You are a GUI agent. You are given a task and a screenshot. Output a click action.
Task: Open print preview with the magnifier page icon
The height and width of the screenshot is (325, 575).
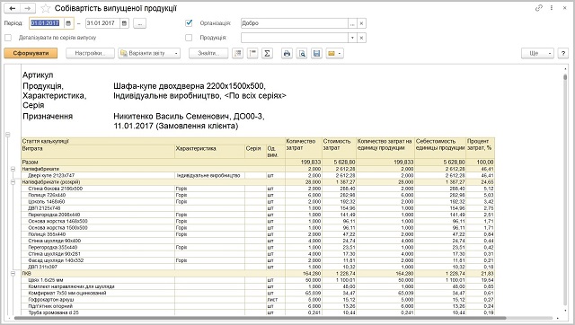point(302,53)
